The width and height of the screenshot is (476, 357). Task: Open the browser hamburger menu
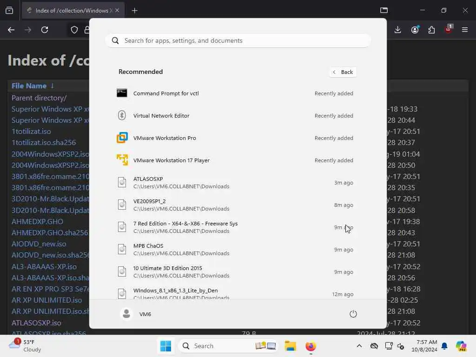coord(465,30)
